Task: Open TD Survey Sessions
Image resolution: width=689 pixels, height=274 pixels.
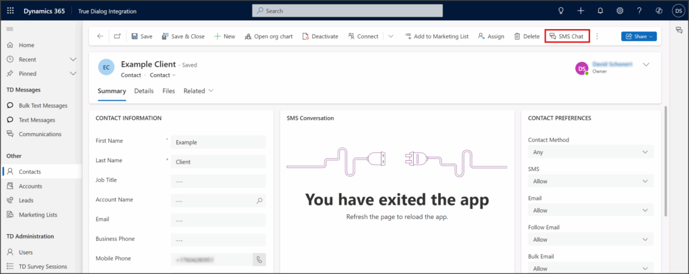Action: [42, 267]
